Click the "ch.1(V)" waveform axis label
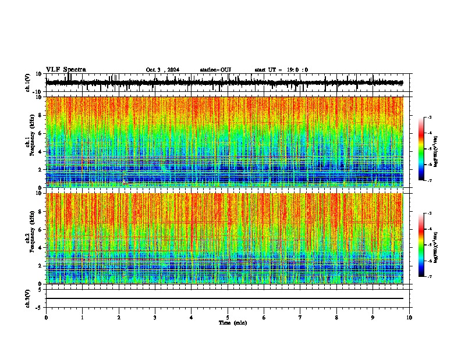The width and height of the screenshot is (461, 356). click(x=28, y=83)
